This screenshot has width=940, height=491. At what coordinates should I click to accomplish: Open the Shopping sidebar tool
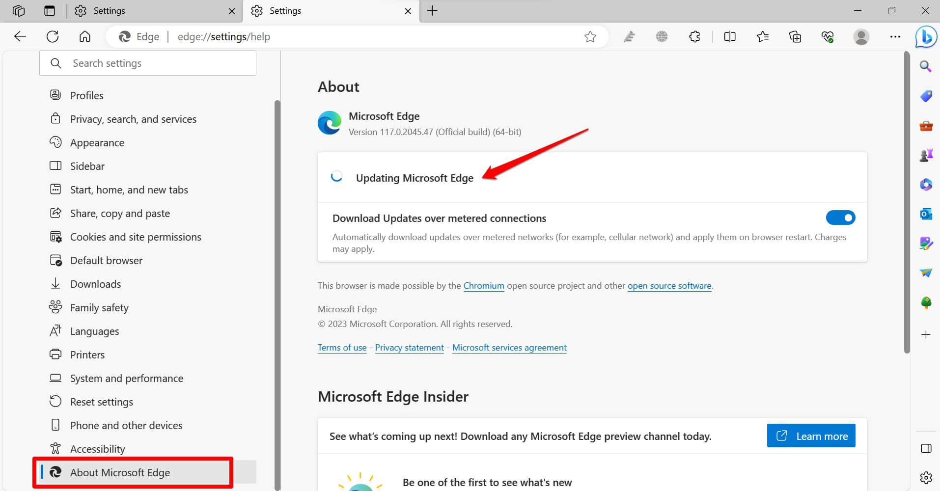point(926,96)
